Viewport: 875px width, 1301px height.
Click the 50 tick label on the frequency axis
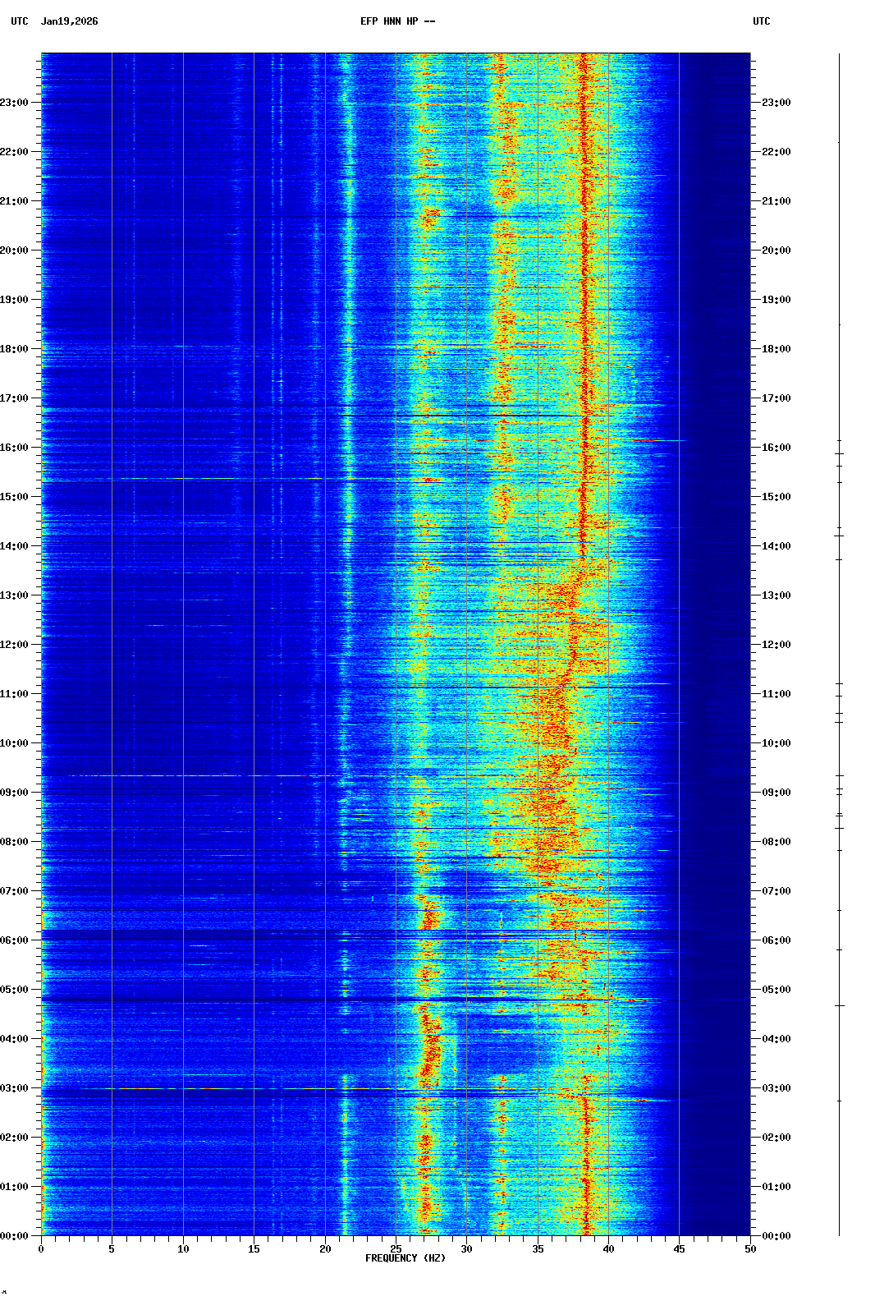pos(750,1249)
